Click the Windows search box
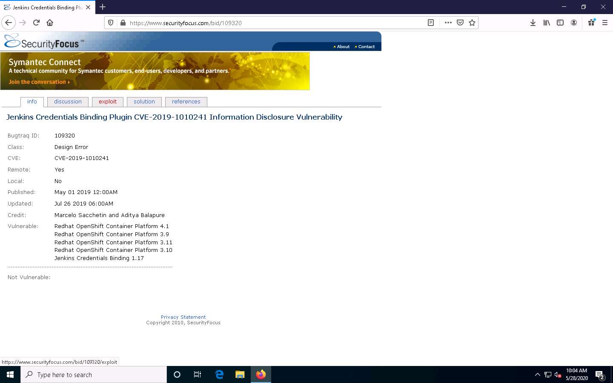613x383 pixels. (94, 374)
